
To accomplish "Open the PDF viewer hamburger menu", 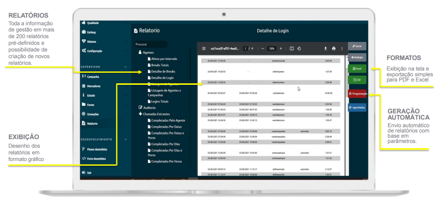I will tap(204, 49).
